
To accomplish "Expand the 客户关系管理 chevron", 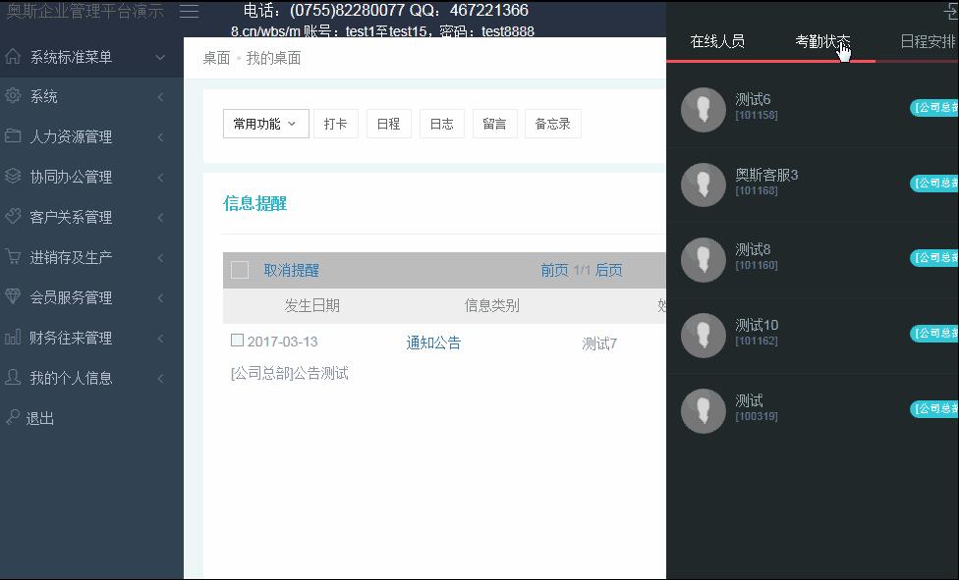I will (x=160, y=218).
